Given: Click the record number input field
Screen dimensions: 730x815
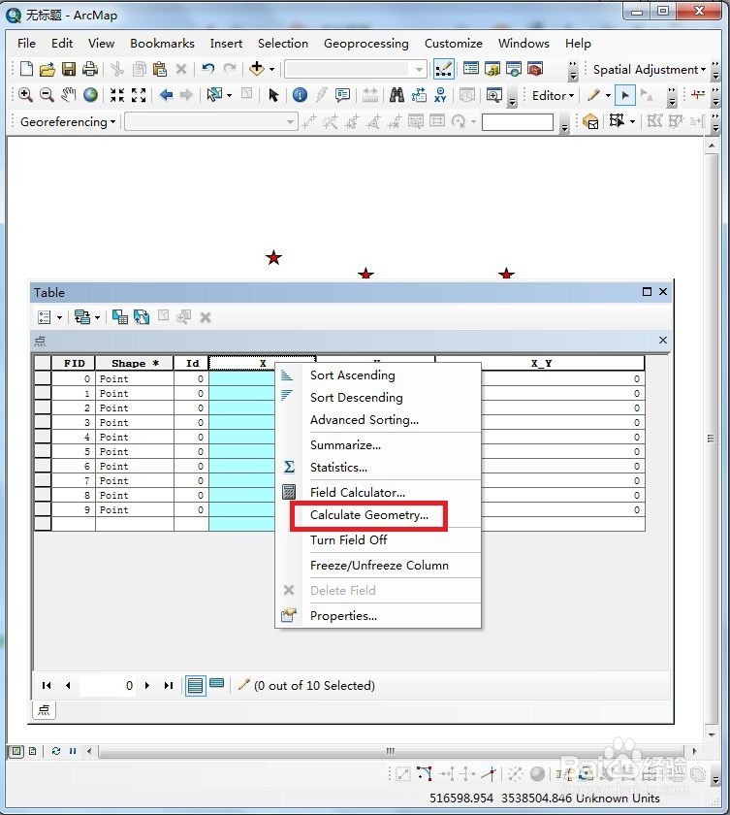Looking at the screenshot, I should click(108, 686).
